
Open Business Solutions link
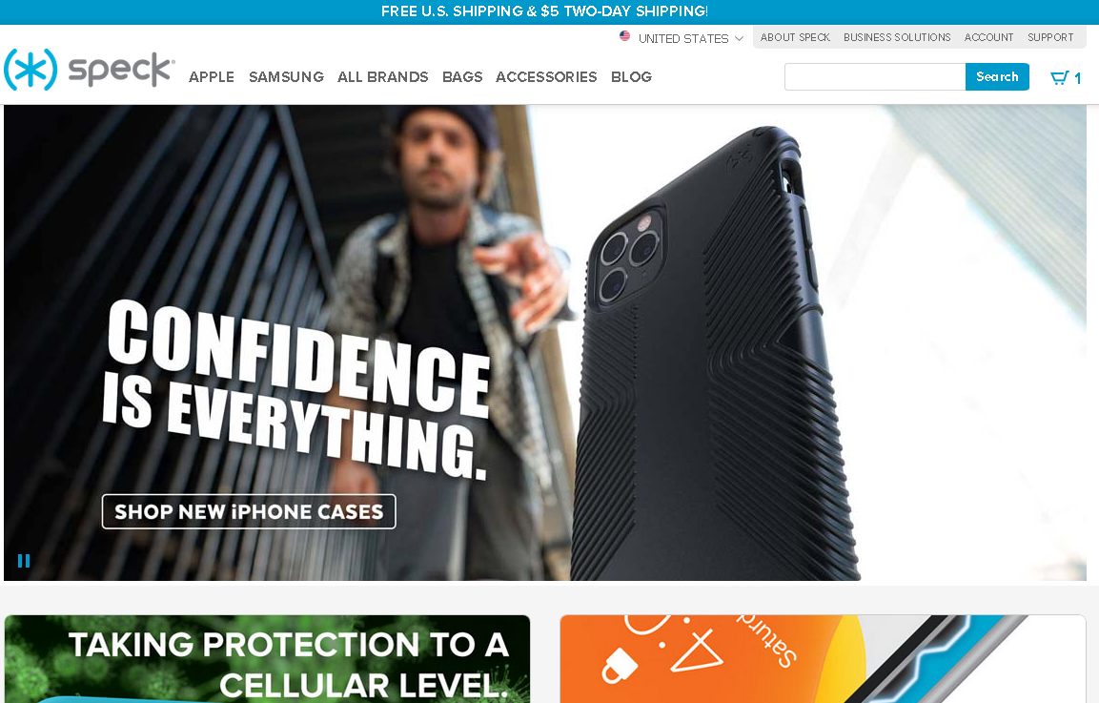[x=896, y=37]
